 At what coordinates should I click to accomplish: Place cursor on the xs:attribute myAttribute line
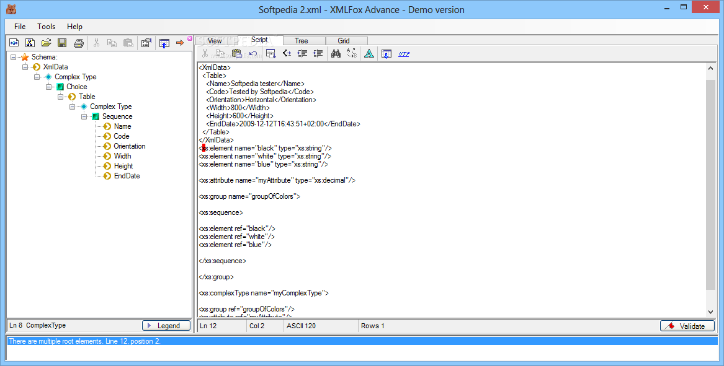[x=277, y=180]
